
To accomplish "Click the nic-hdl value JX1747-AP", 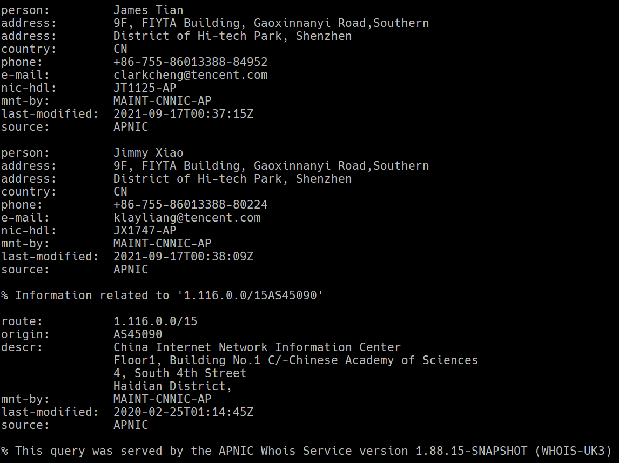I will coord(144,230).
